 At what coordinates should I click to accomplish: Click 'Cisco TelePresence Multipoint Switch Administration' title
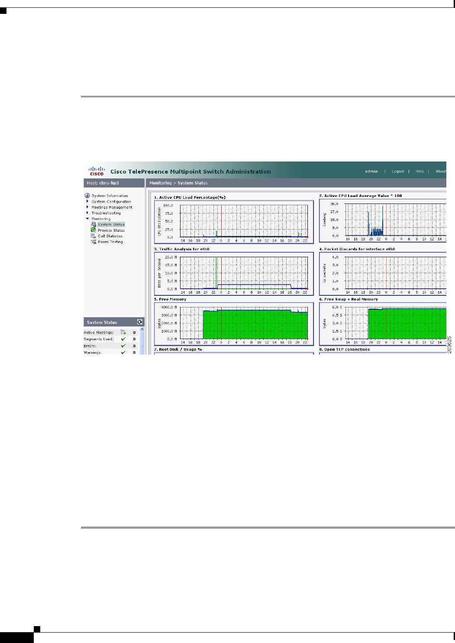pyautogui.click(x=190, y=171)
